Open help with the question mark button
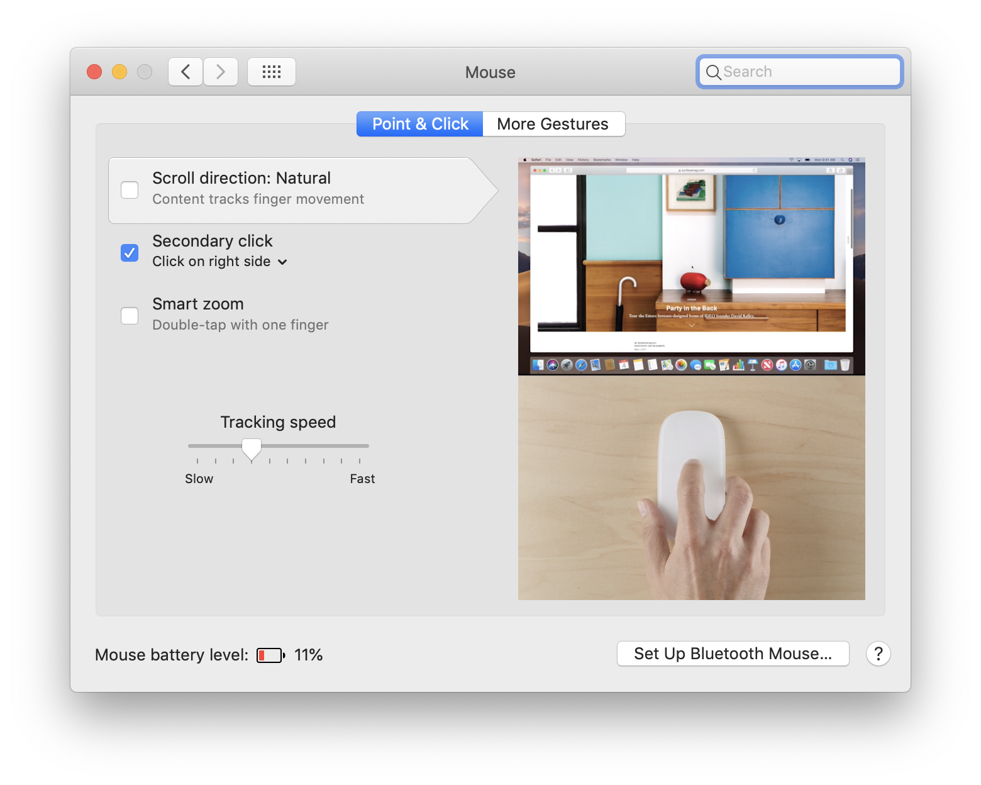The image size is (981, 785). 878,654
